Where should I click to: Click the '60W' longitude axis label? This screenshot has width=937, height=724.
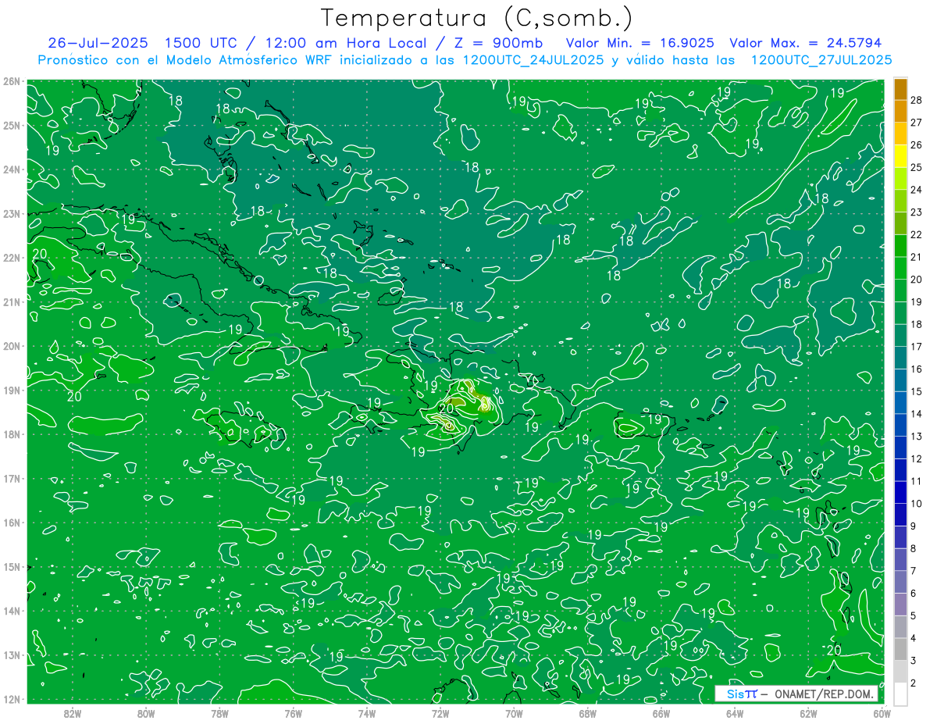[882, 713]
